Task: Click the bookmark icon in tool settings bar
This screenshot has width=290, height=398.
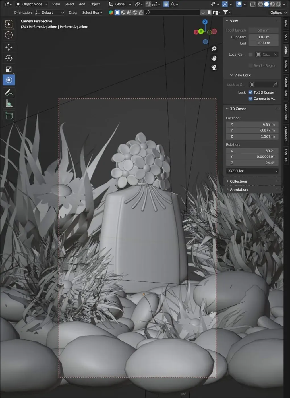Action: pos(209,13)
